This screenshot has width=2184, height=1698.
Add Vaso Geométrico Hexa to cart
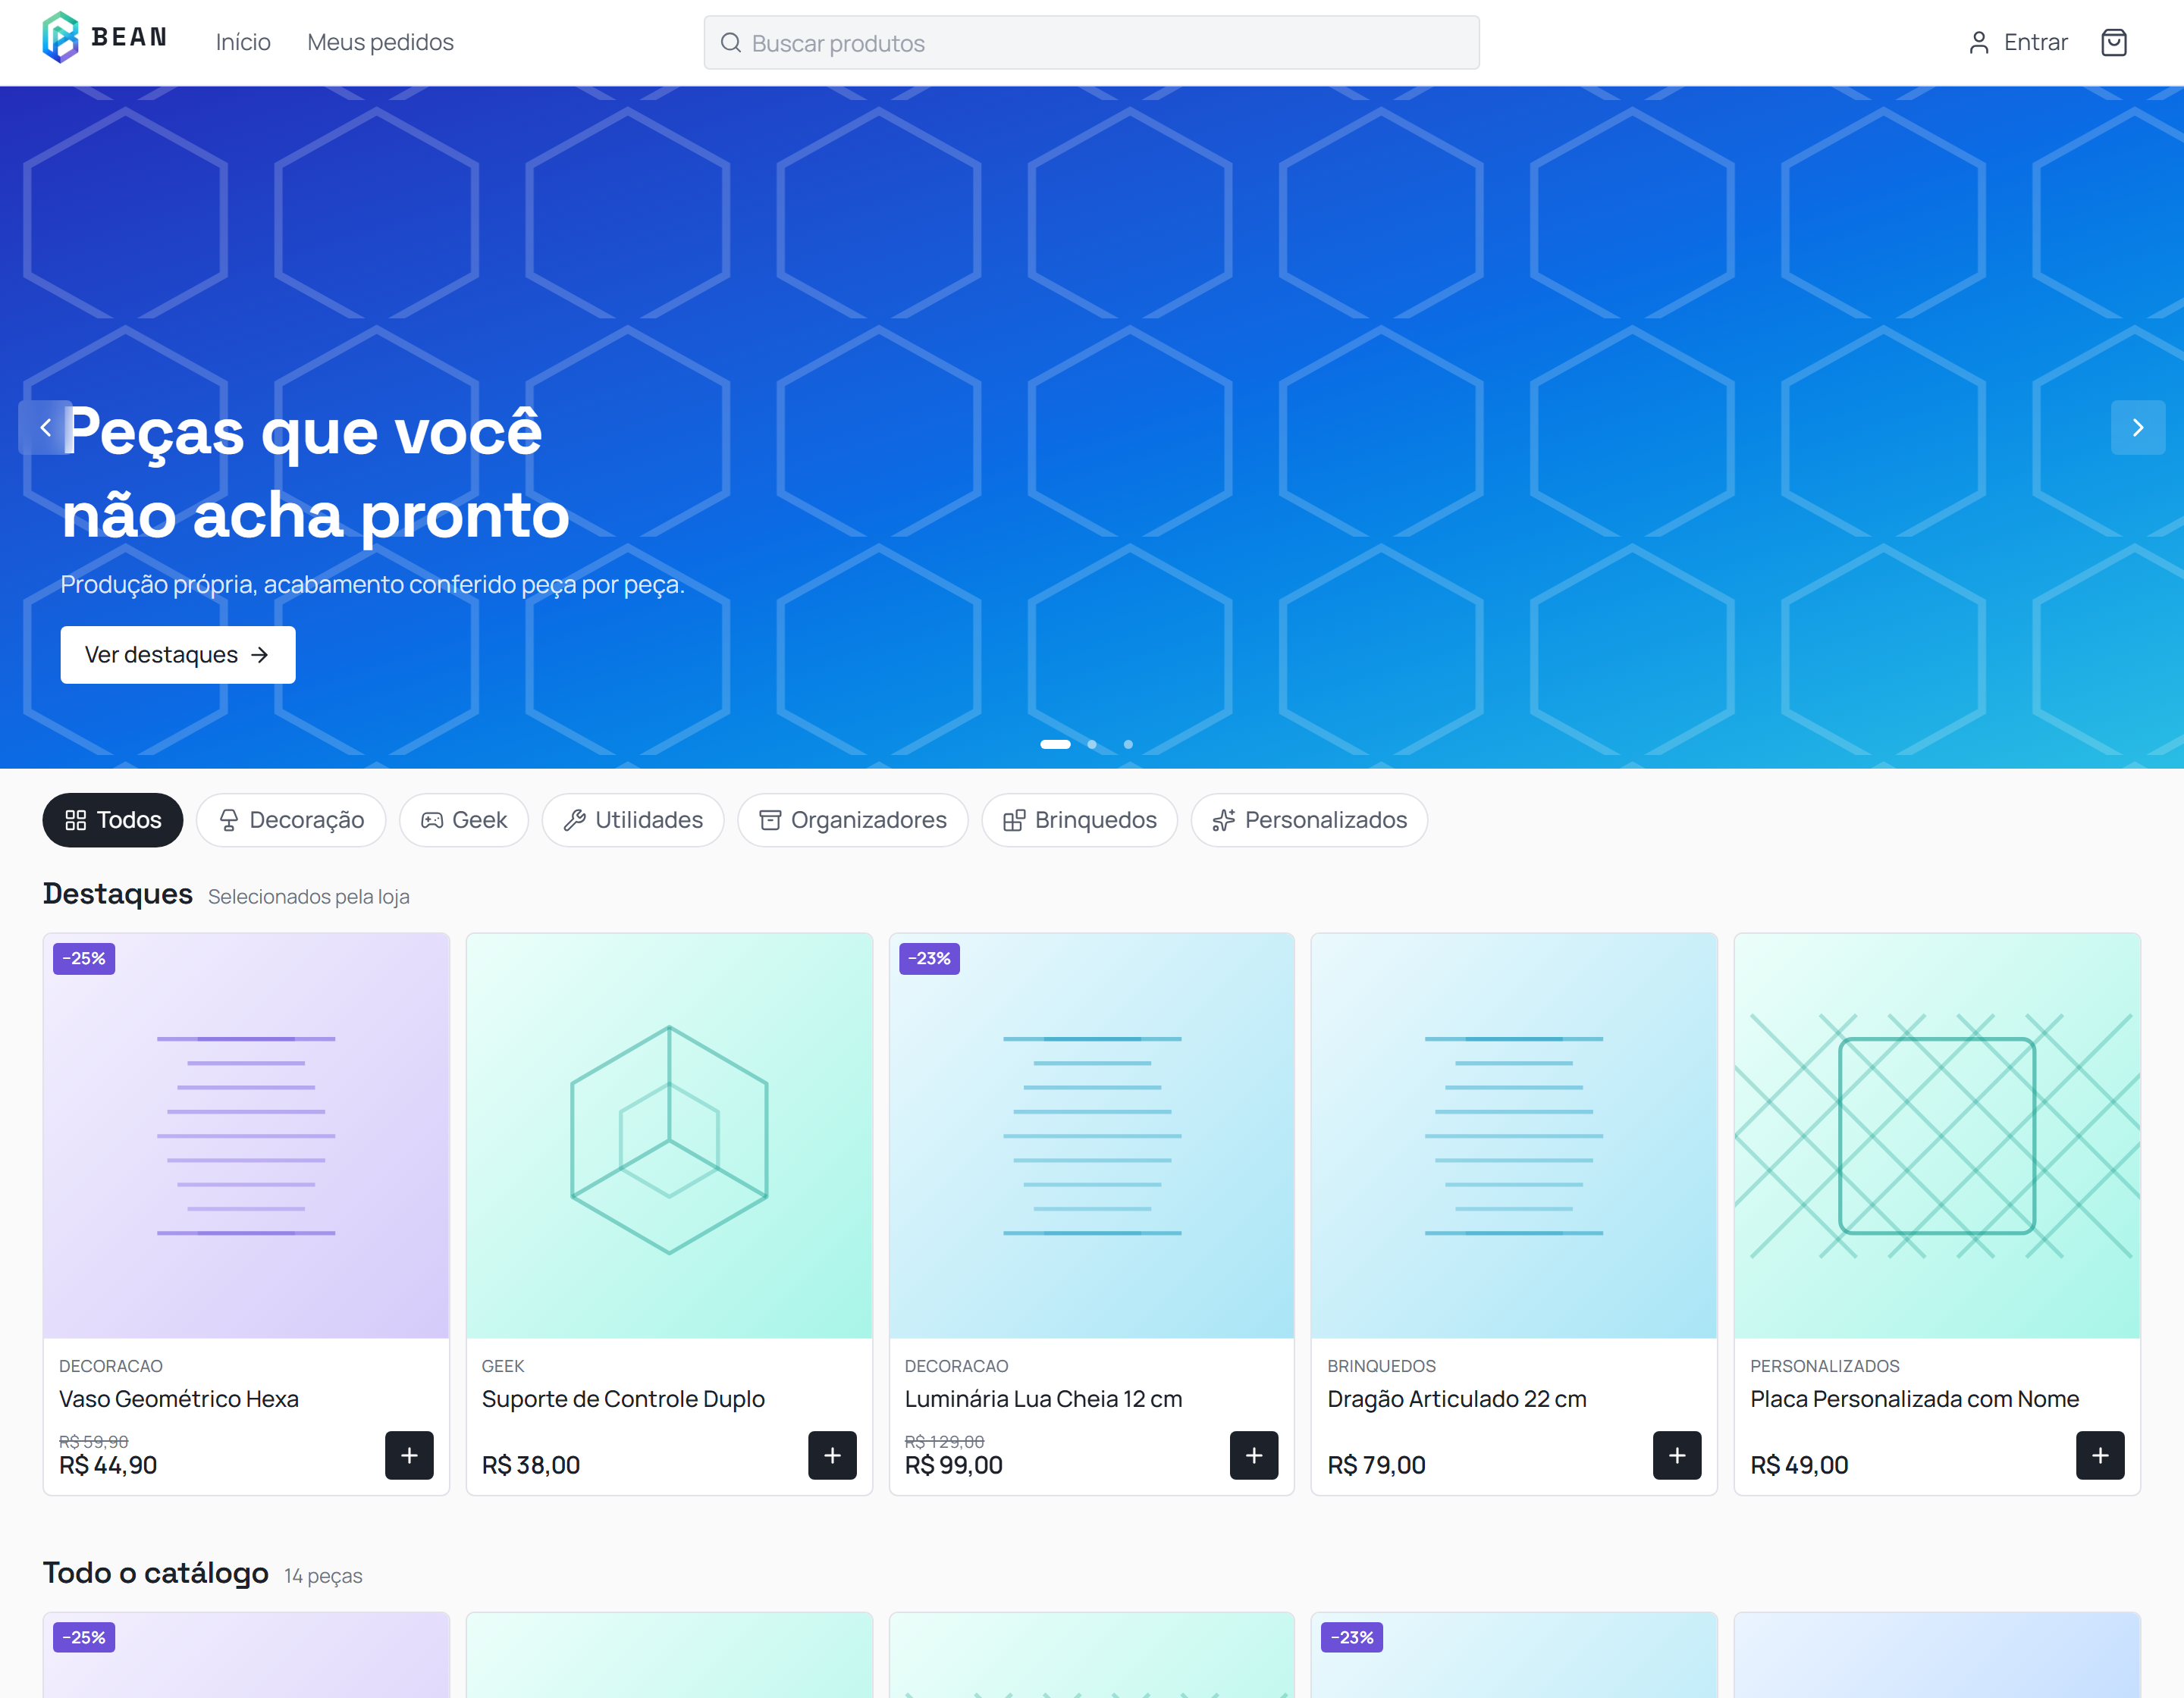click(x=409, y=1455)
